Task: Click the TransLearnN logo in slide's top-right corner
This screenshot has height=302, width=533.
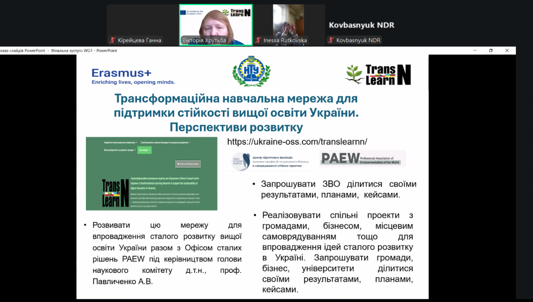Action: [378, 74]
